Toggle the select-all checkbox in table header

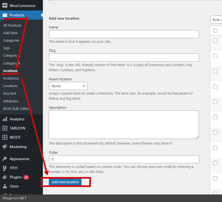[215, 31]
